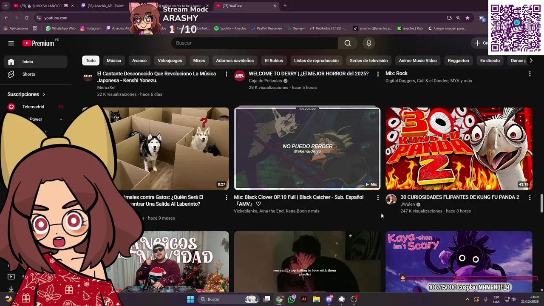Select Listas de reproducción chip
Image resolution: width=544 pixels, height=306 pixels.
point(316,60)
